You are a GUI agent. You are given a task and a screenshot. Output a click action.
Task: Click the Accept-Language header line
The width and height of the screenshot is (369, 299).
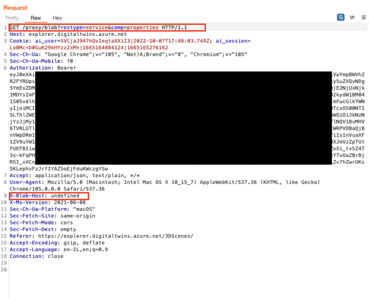59,249
